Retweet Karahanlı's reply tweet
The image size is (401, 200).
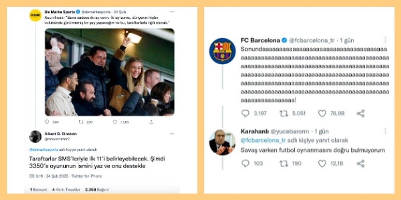(x=283, y=163)
